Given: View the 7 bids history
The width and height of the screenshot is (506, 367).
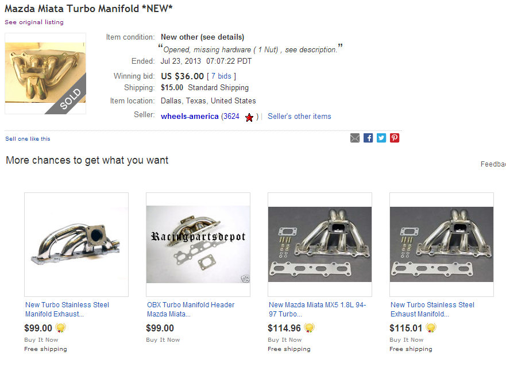Looking at the screenshot, I should click(x=221, y=76).
